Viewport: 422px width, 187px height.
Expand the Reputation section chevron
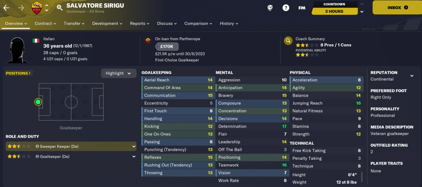tap(411, 76)
